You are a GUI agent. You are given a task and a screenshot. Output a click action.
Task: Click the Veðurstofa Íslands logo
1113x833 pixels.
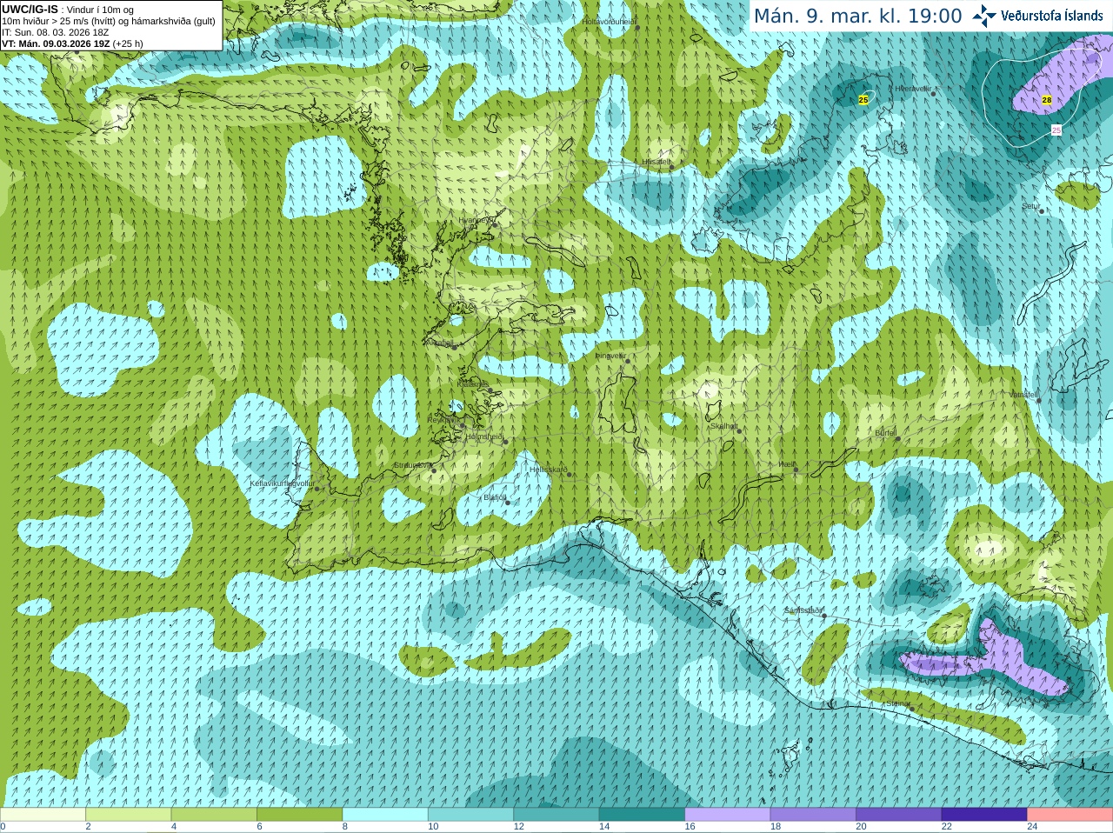(x=1036, y=16)
